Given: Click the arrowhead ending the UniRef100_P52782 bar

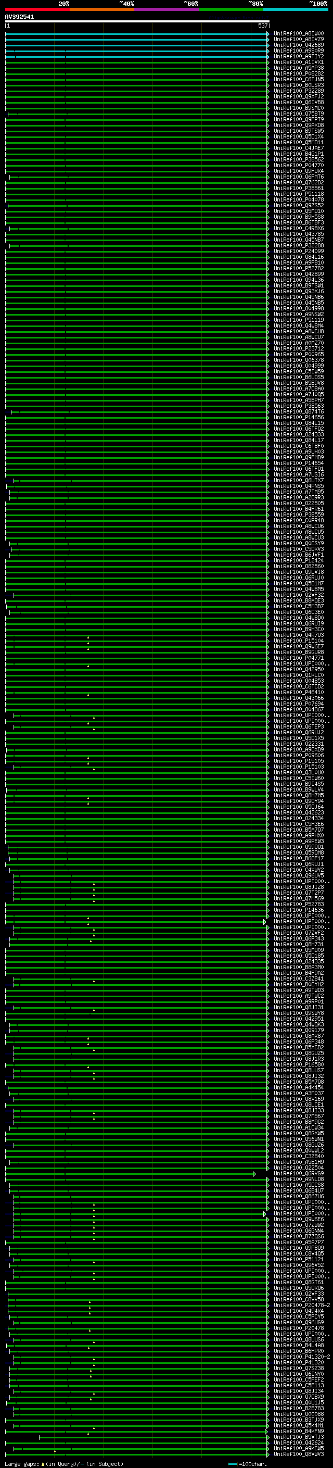Looking at the screenshot, I should tap(267, 268).
